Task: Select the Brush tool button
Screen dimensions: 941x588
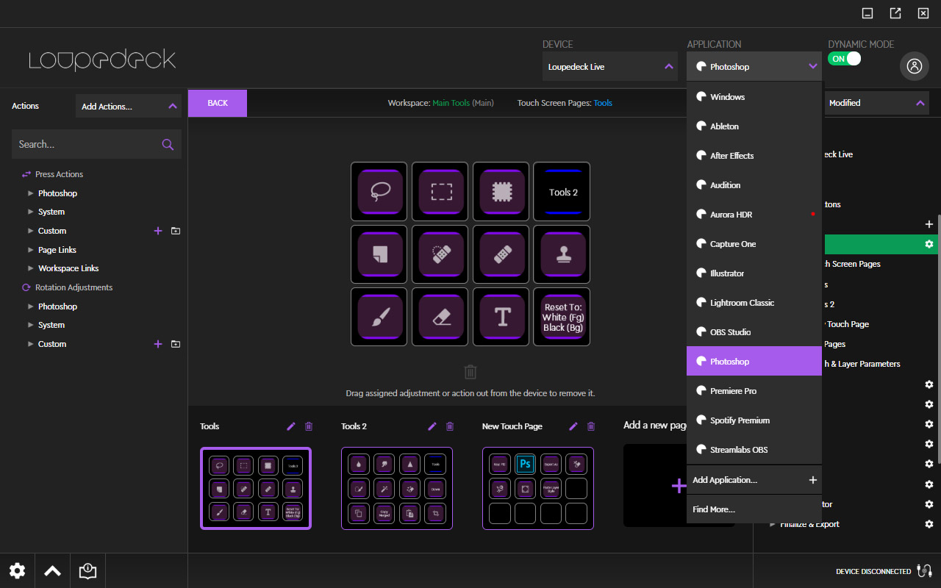Action: 379,317
